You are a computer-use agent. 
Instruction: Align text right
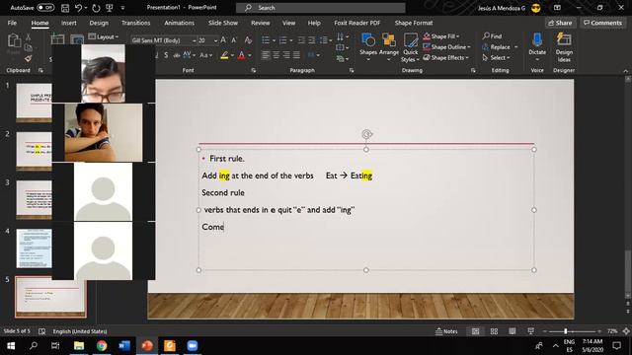pyautogui.click(x=286, y=55)
